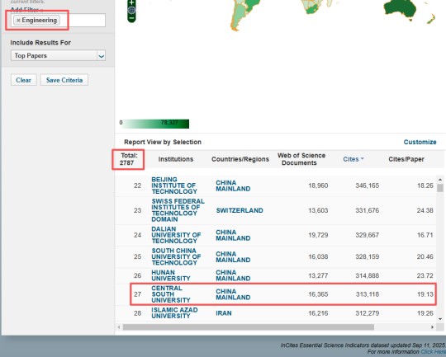Image resolution: width=446 pixels, height=357 pixels.
Task: Click horizontal scrollbar right arrow
Action: 432,327
